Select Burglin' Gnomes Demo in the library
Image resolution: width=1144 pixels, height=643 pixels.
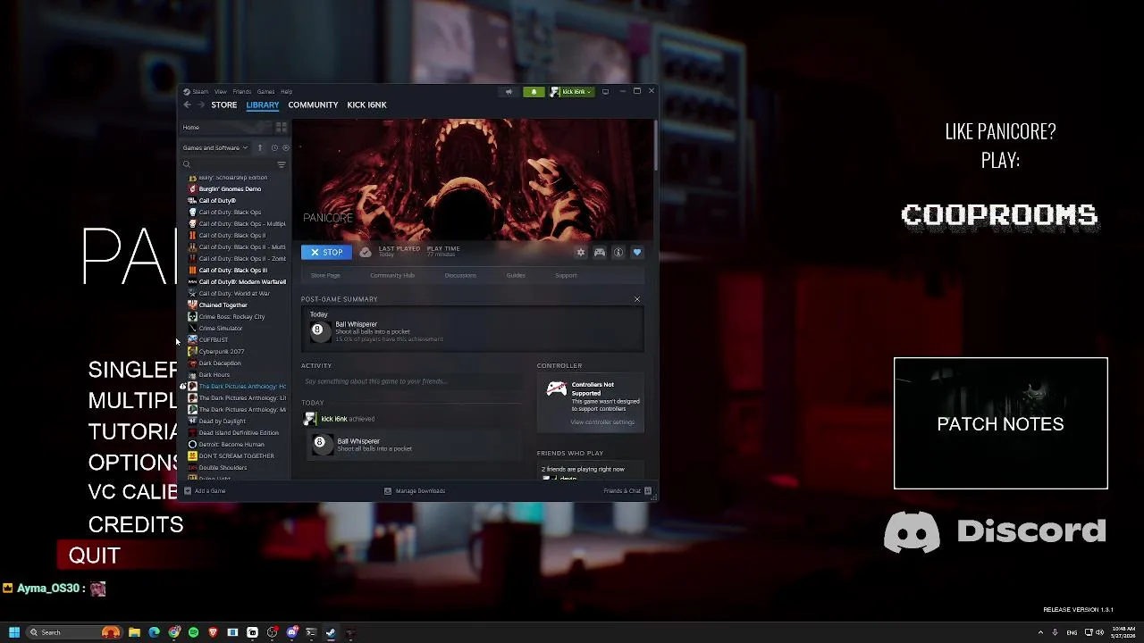(230, 188)
